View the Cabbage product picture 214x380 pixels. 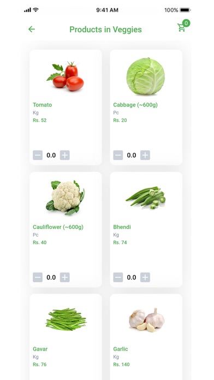[146, 76]
